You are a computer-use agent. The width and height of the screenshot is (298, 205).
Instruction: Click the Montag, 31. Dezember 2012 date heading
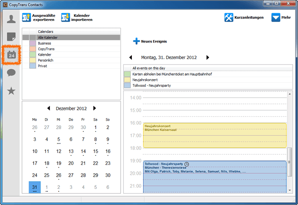coord(169,57)
